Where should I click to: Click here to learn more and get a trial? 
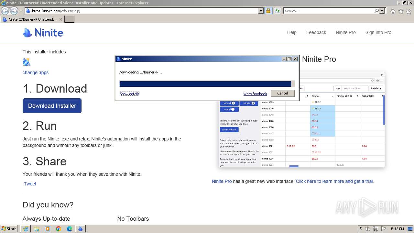point(335,181)
